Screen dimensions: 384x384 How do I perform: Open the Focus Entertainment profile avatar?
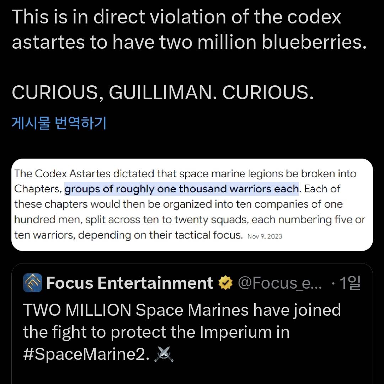[33, 283]
